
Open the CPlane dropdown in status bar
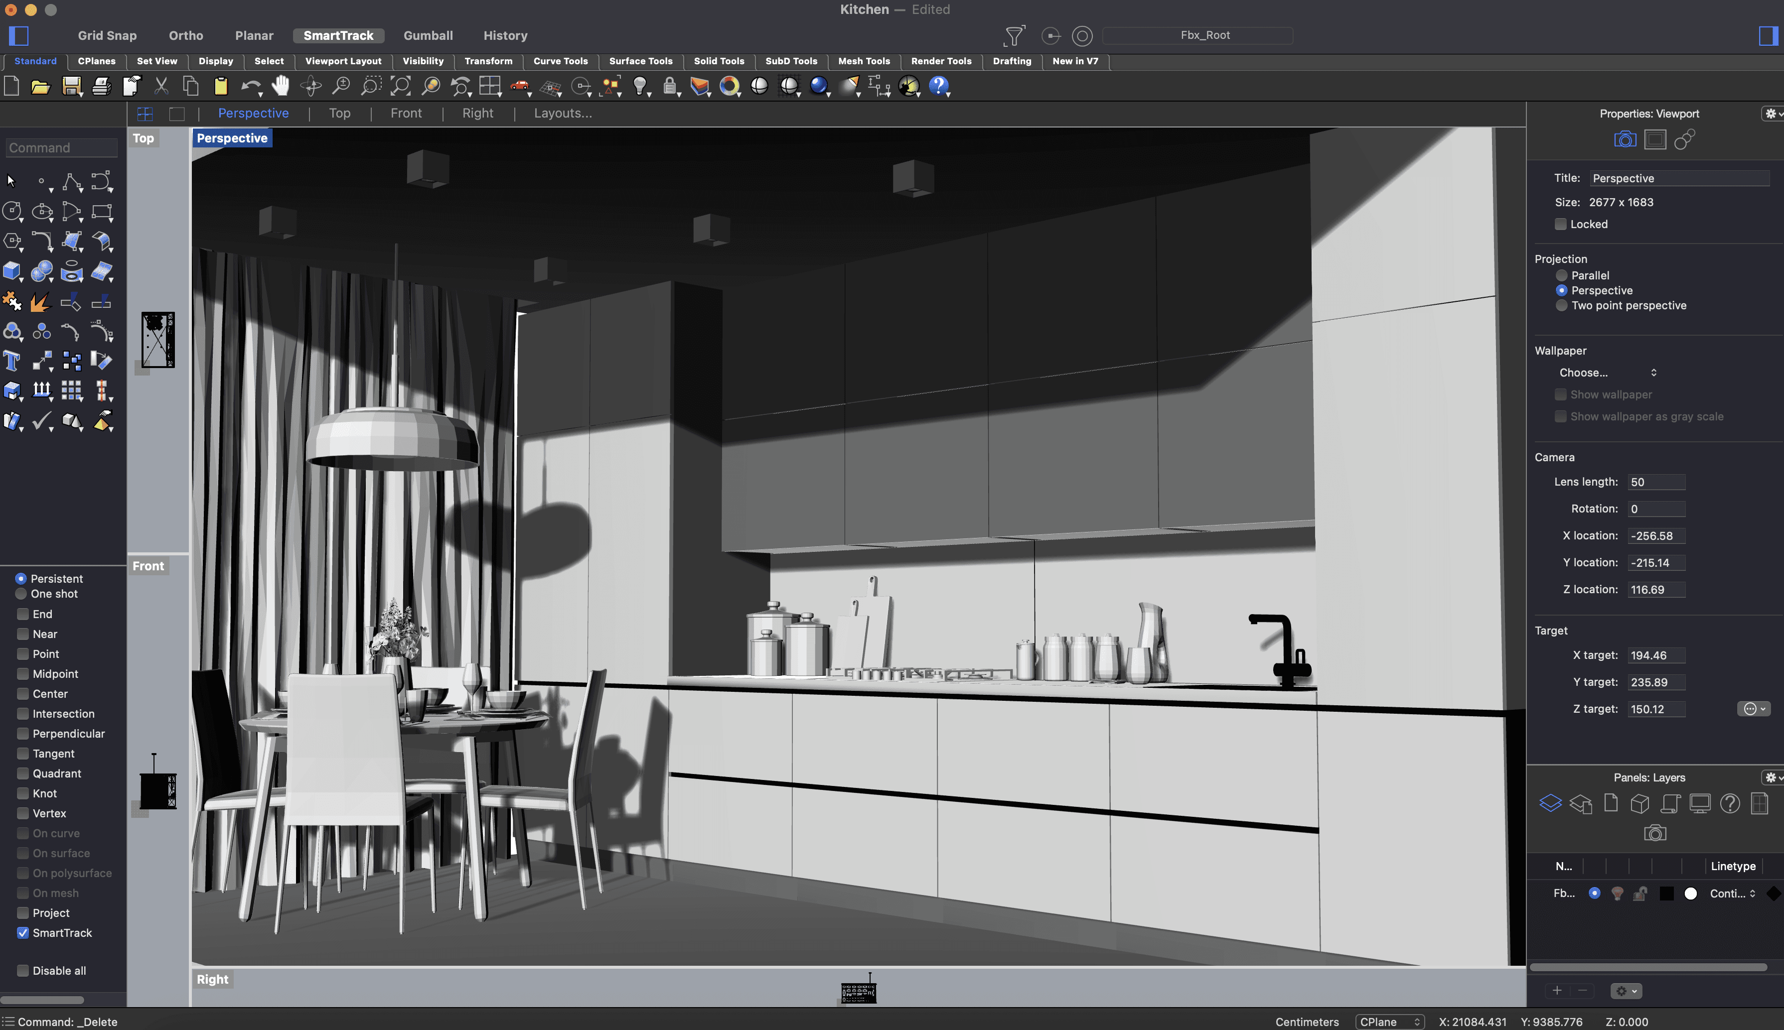(1389, 1022)
